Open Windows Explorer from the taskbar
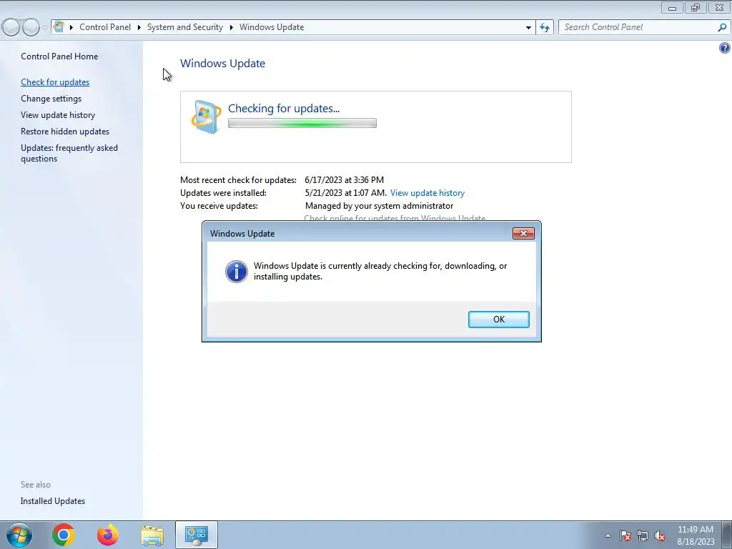Viewport: 732px width, 549px height. [x=152, y=535]
